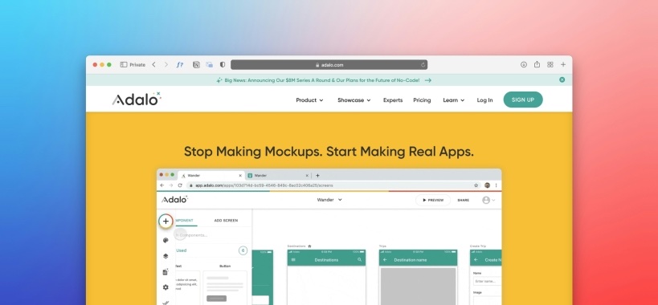Open the Chrome profile avatar

point(487,185)
